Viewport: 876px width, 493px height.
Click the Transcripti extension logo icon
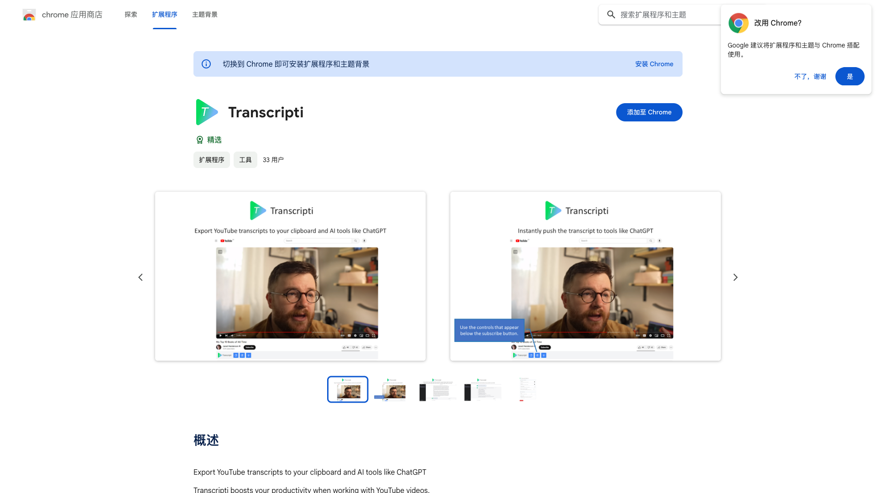point(207,112)
